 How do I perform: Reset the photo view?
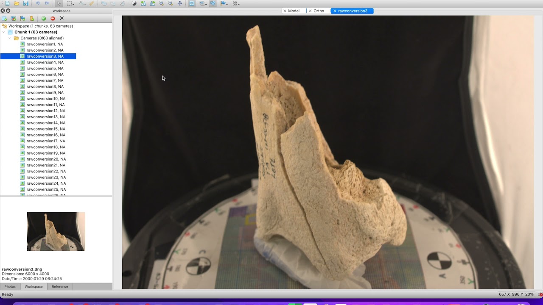click(180, 3)
